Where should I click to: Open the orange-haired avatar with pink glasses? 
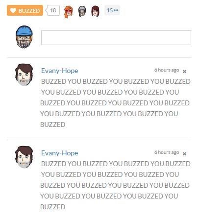point(69,11)
